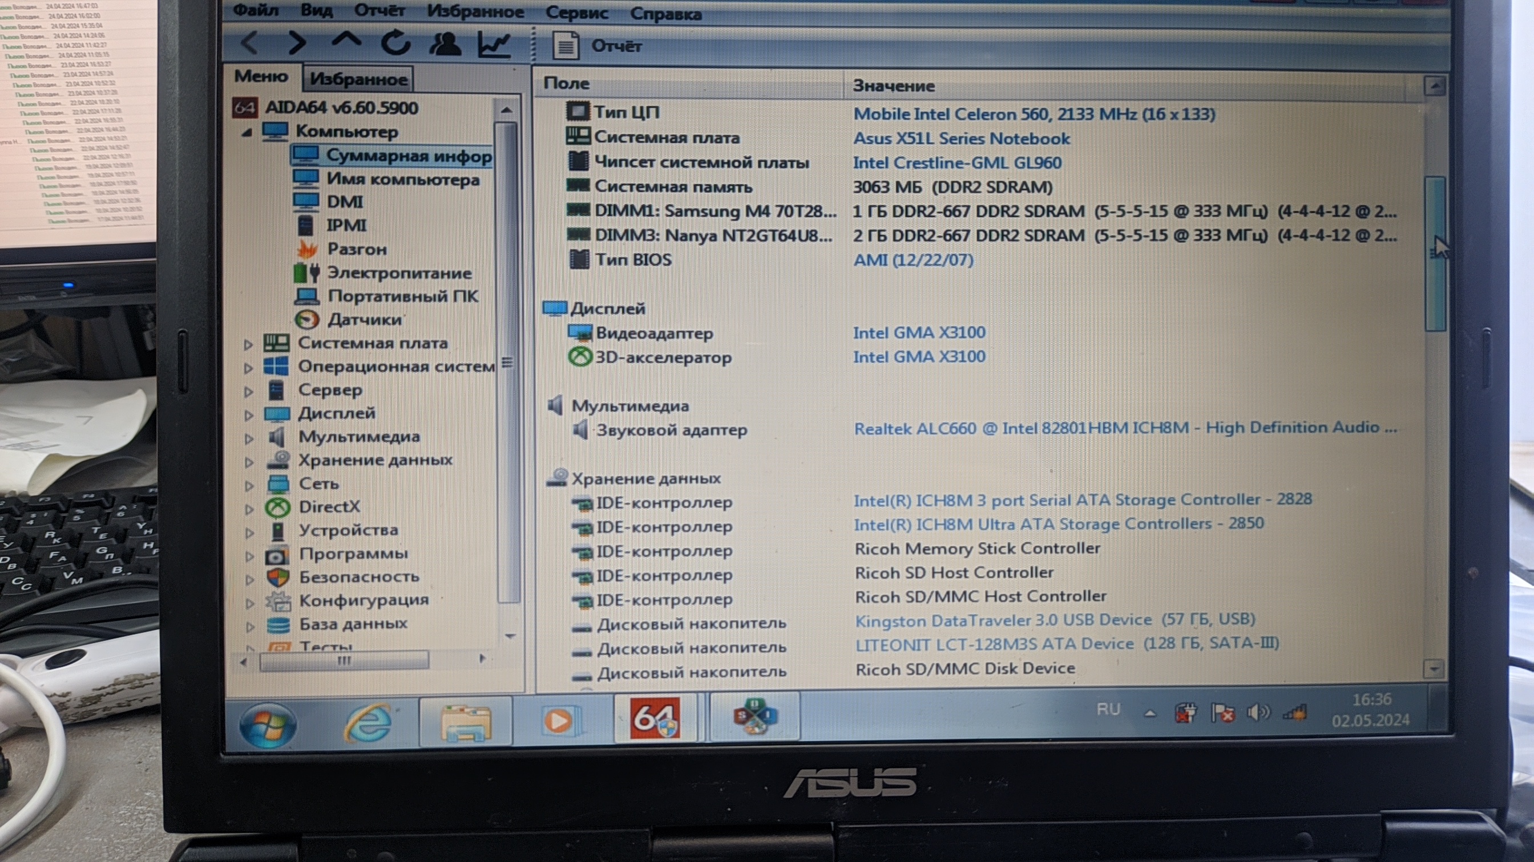Open the LITEONIT LCT-128M3S link
The image size is (1534, 862).
pyautogui.click(x=1067, y=644)
